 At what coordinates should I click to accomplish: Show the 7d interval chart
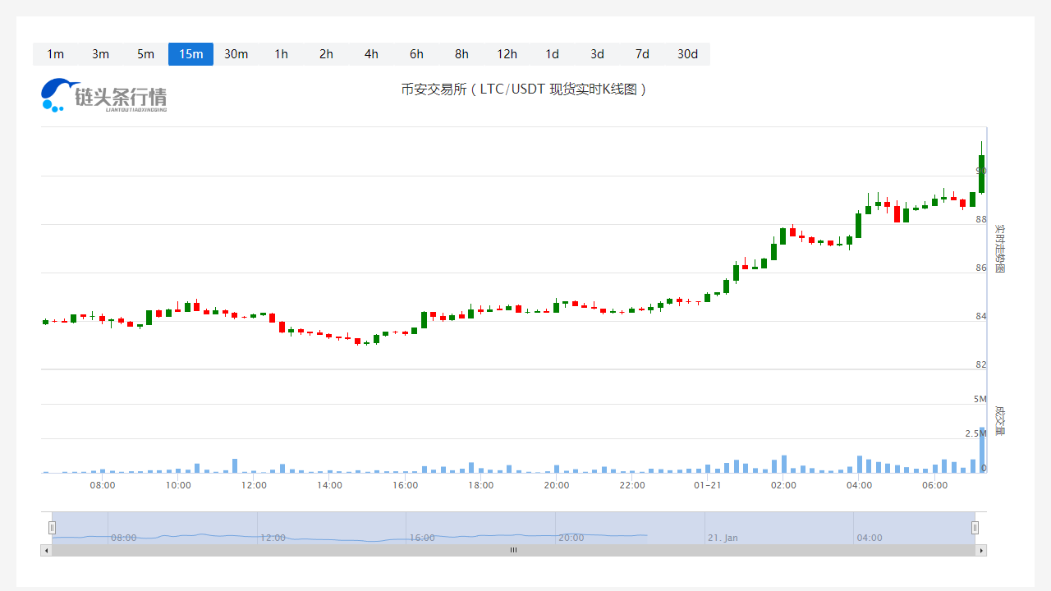pos(642,54)
